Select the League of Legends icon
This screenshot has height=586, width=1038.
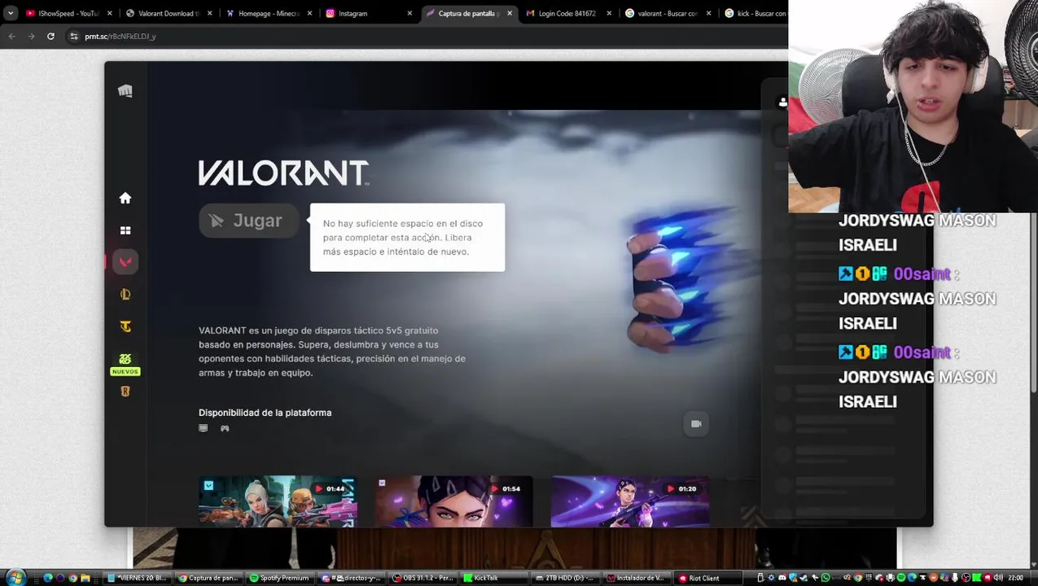125,295
